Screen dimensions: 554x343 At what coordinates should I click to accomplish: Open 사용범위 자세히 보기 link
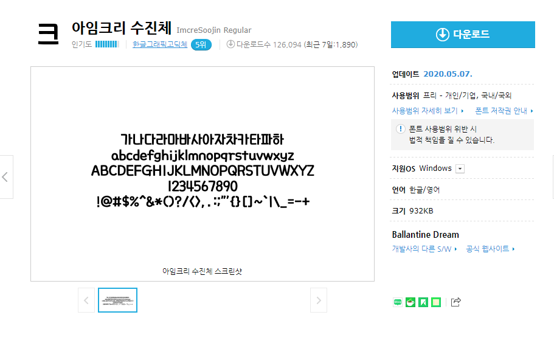(428, 111)
